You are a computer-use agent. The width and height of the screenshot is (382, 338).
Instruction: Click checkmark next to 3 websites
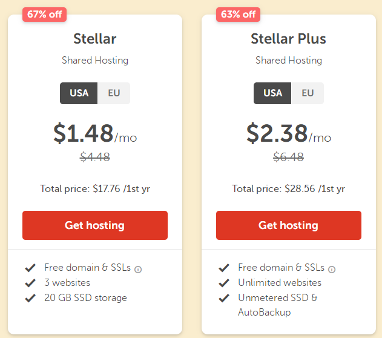click(x=30, y=283)
